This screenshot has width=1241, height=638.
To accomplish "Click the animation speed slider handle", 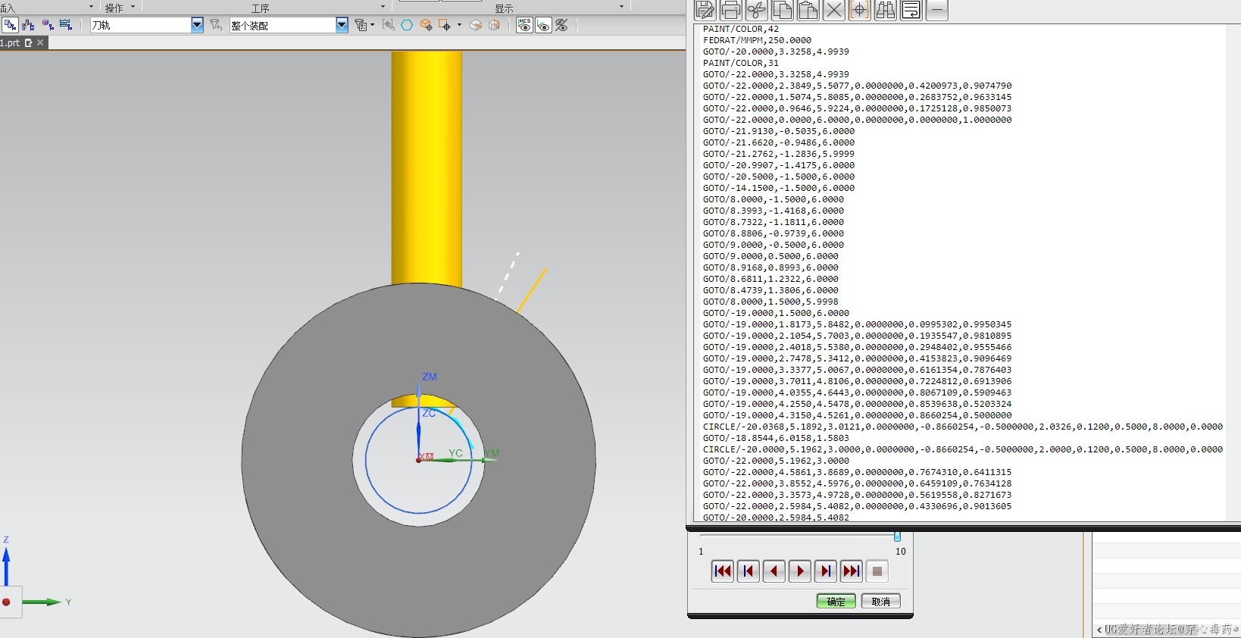I will click(x=897, y=536).
